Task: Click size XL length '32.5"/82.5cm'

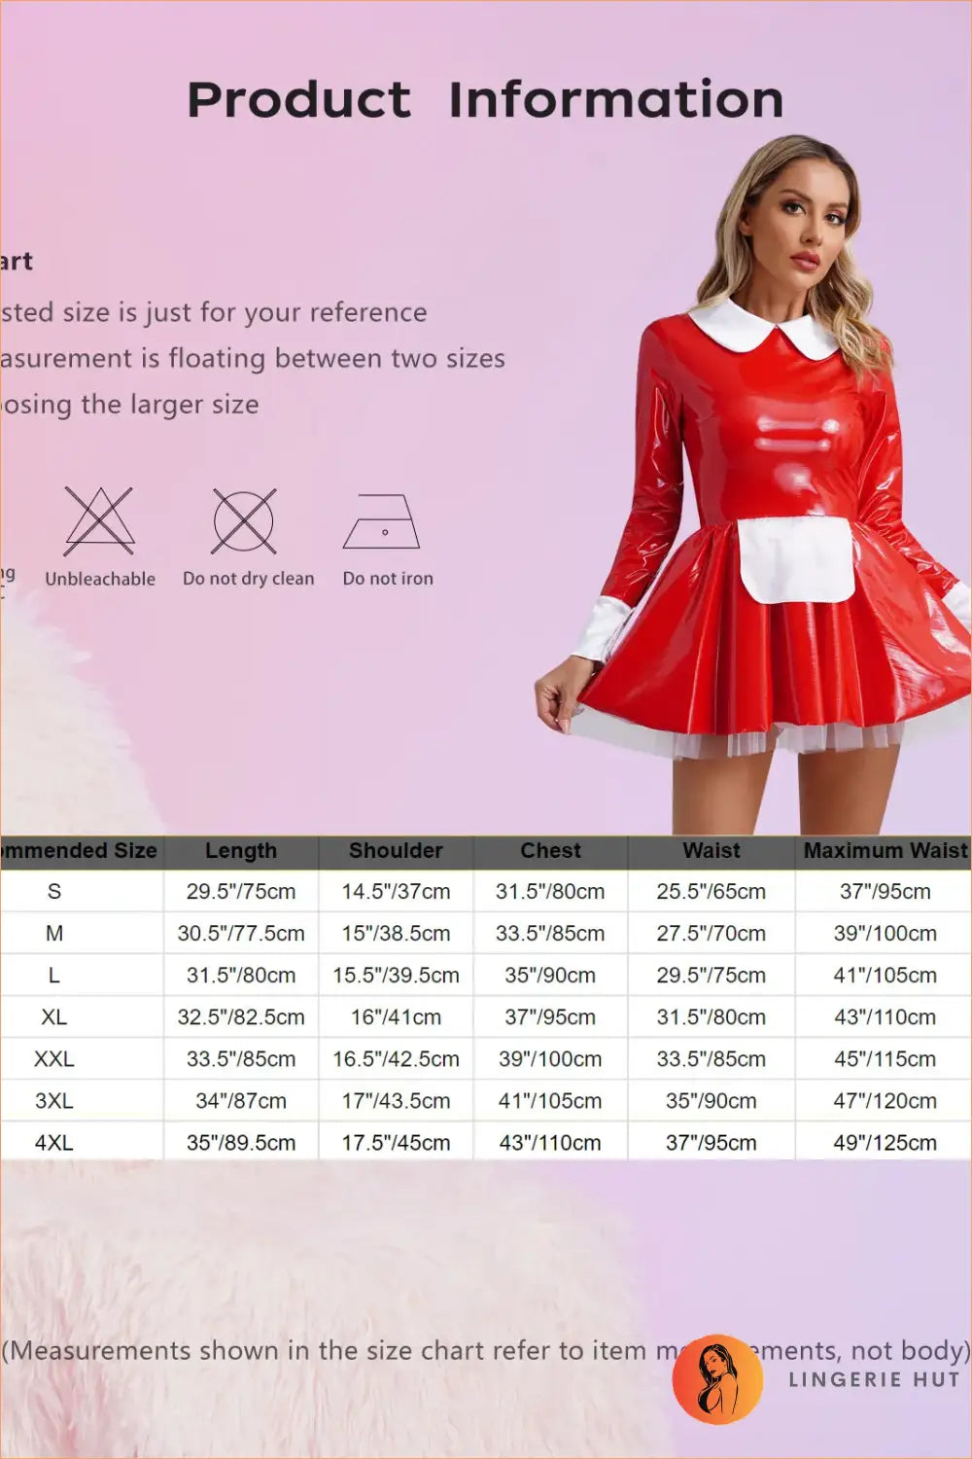Action: click(241, 1016)
